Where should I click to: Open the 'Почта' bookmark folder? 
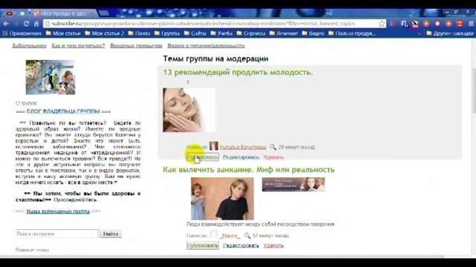point(139,33)
